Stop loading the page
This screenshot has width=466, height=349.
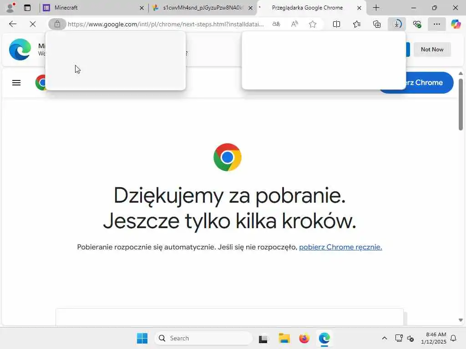[x=33, y=24]
